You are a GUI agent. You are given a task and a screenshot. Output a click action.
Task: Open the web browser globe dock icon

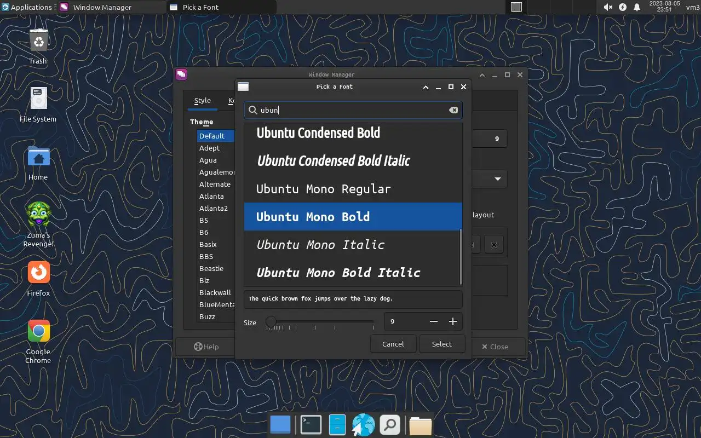pos(363,425)
